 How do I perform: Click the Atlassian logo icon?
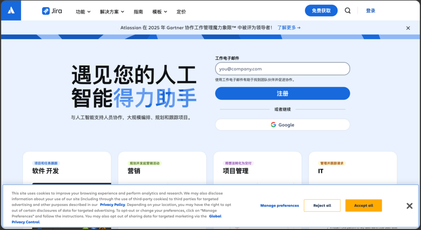point(11,10)
